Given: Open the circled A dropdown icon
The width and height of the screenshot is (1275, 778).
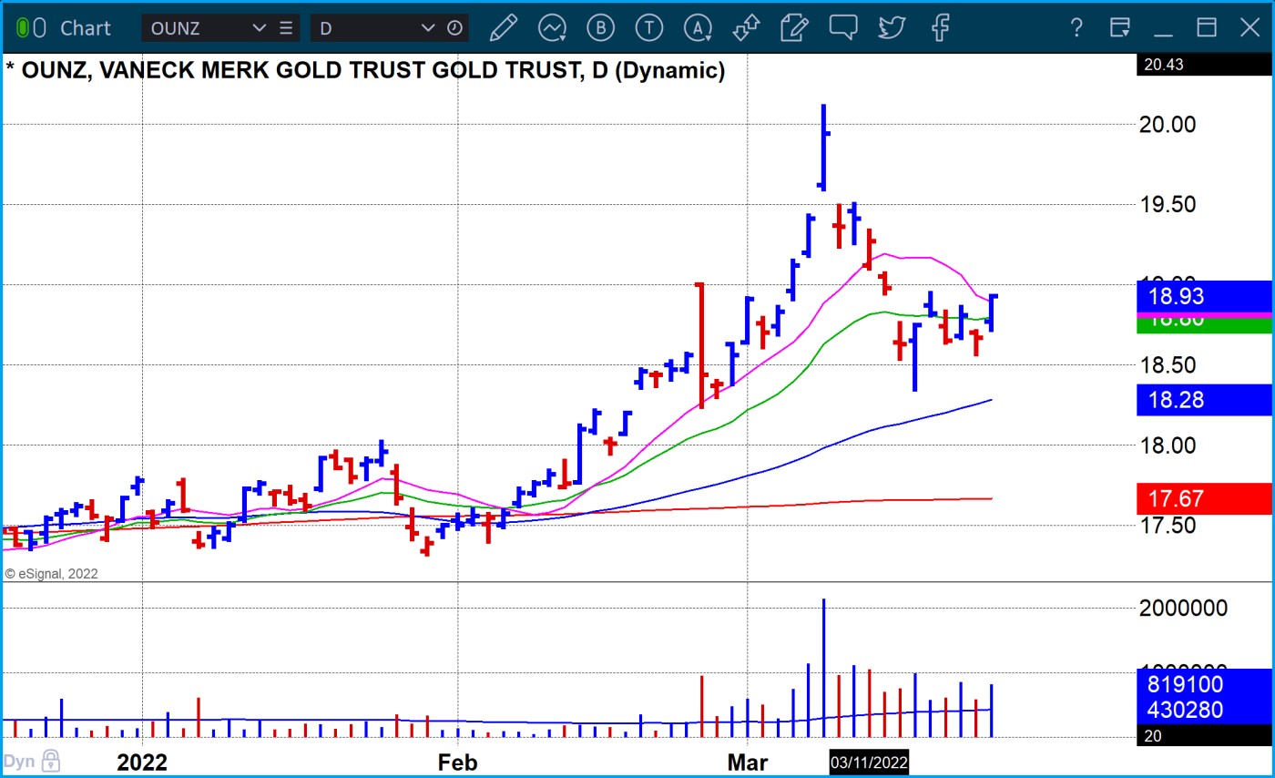Looking at the screenshot, I should click(698, 28).
